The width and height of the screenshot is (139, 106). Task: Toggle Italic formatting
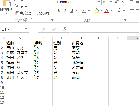(x=65, y=11)
